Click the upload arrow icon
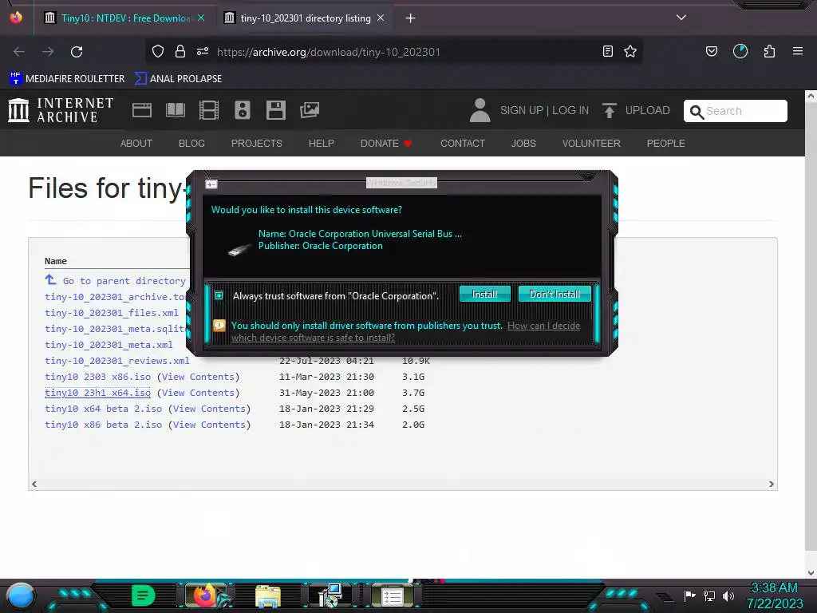The width and height of the screenshot is (817, 613). coord(609,110)
